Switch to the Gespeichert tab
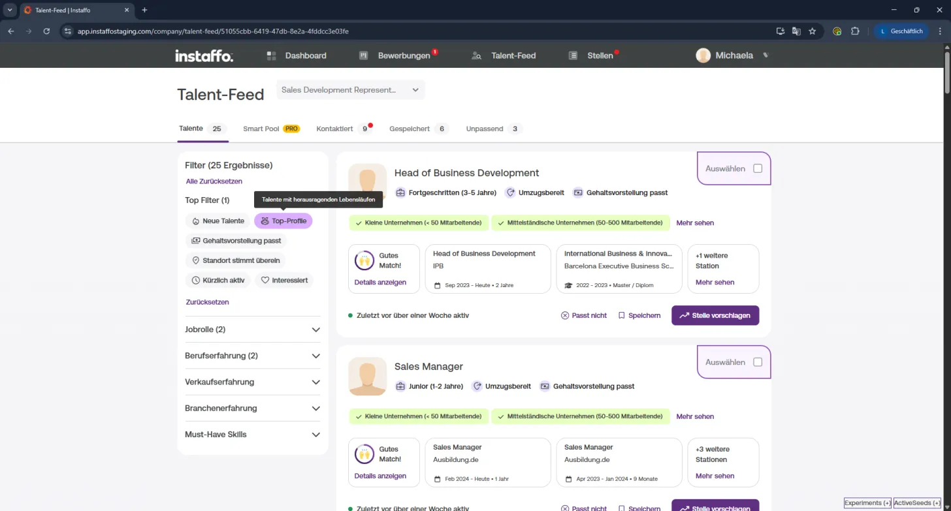 click(x=419, y=129)
